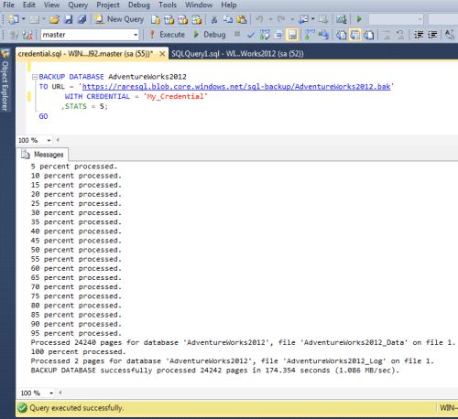Open the Edit menu

(29, 5)
